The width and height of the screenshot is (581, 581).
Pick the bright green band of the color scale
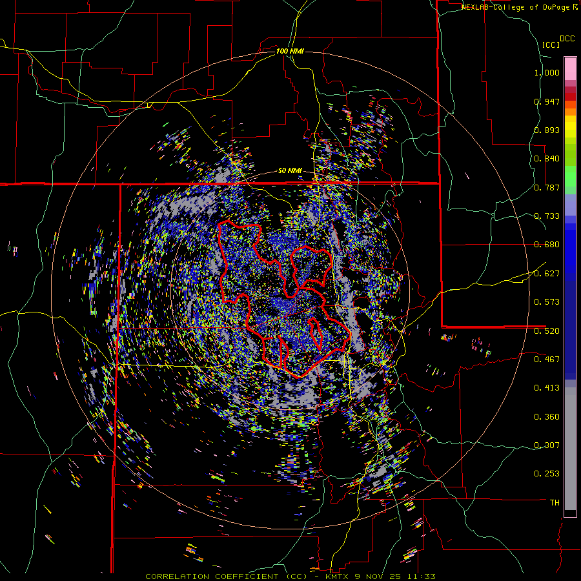point(570,176)
